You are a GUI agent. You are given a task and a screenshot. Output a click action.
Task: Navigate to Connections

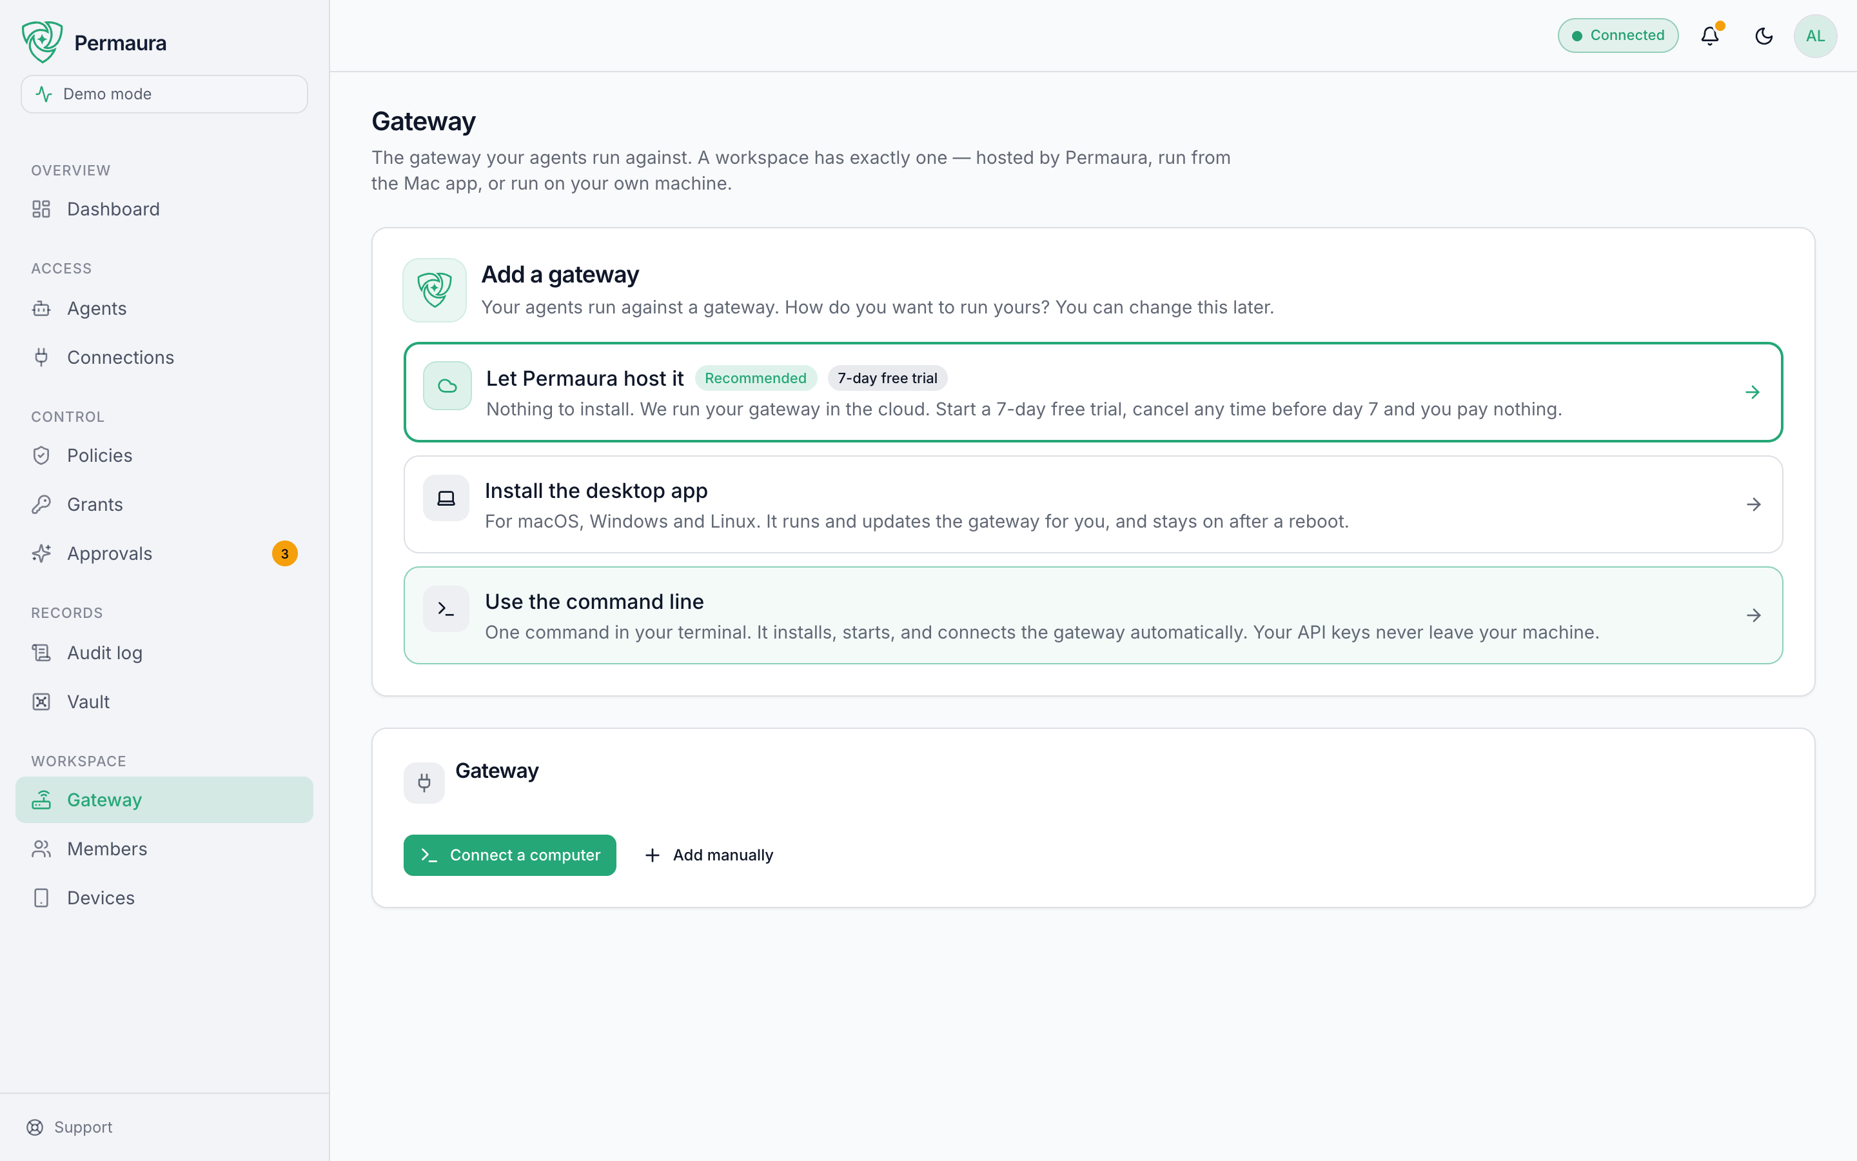(x=164, y=357)
